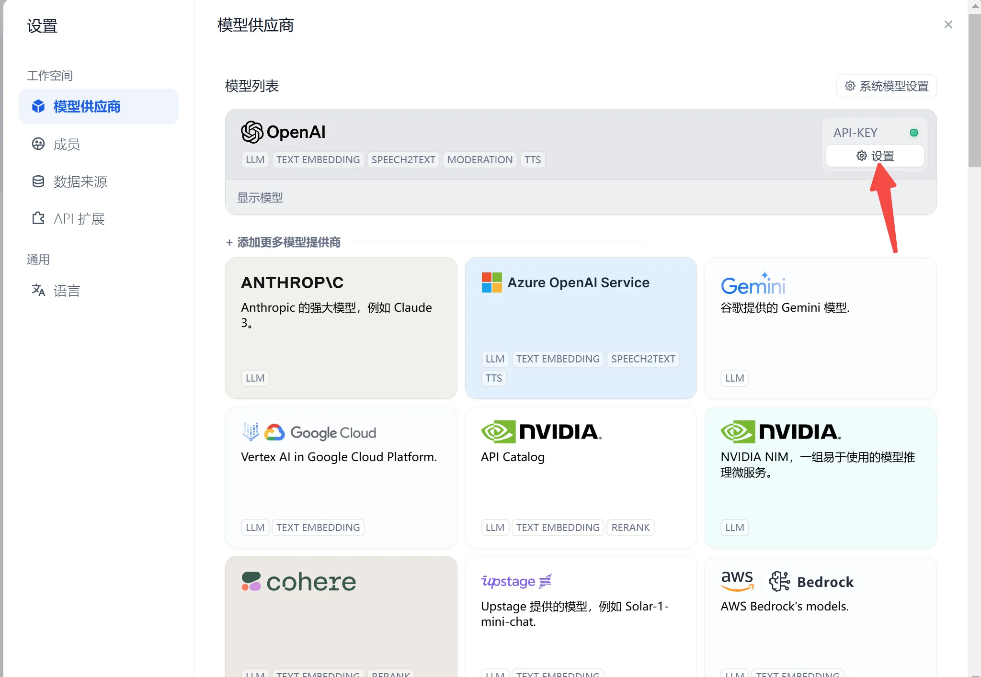
Task: Click 'Vertex AI in Google Cloud Platform.' text
Action: tap(339, 457)
